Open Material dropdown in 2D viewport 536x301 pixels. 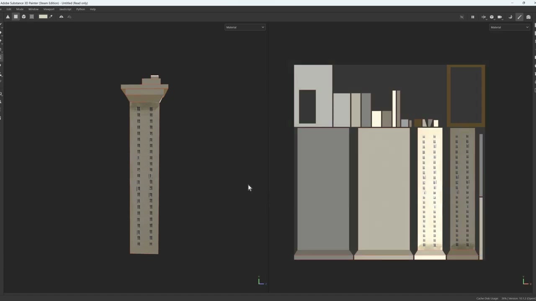click(510, 27)
